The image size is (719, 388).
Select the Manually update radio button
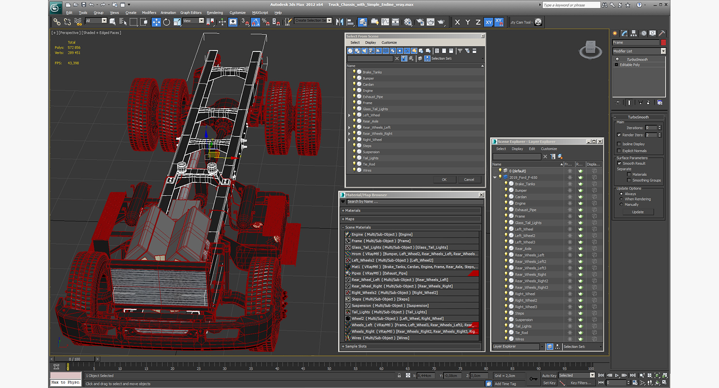tap(621, 205)
